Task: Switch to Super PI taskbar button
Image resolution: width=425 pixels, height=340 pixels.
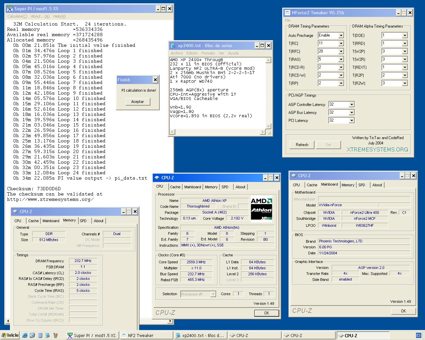Action: (92, 335)
